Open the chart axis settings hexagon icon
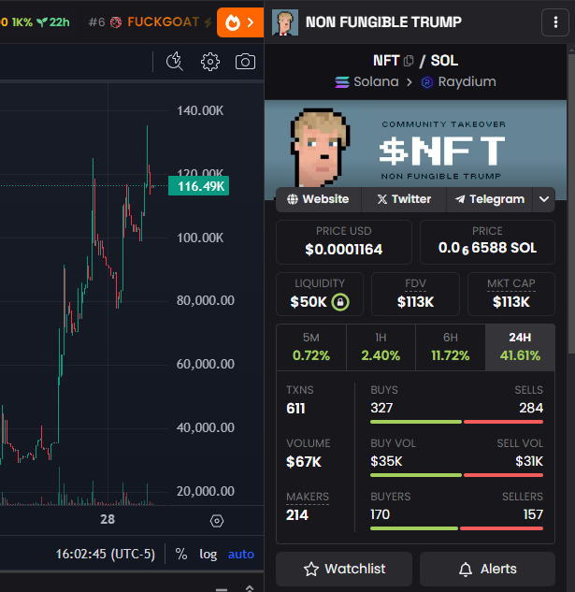The image size is (575, 592). pos(217,521)
